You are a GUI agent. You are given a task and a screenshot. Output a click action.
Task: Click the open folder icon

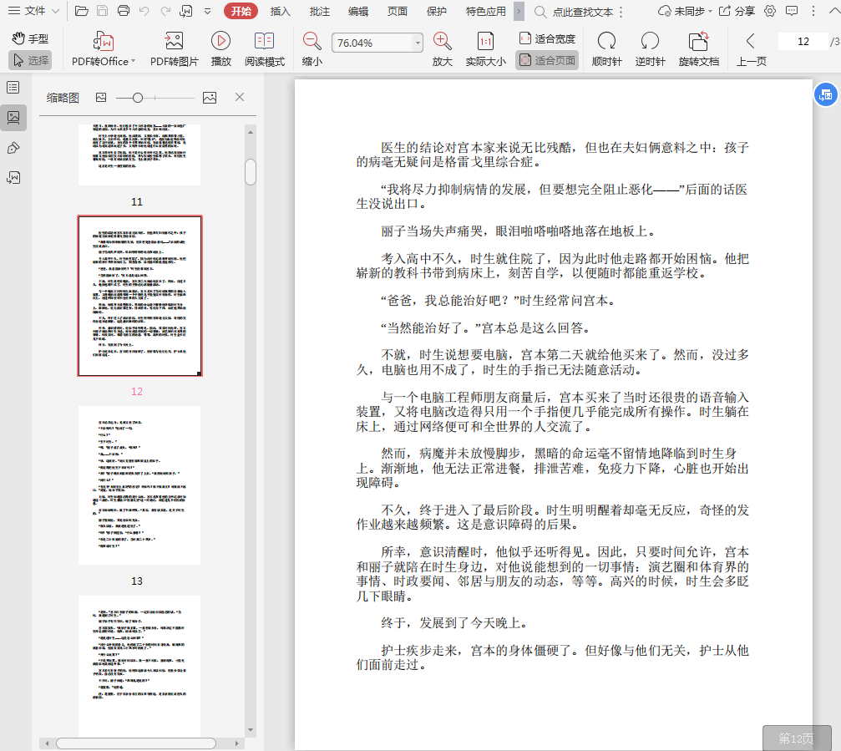coord(82,11)
